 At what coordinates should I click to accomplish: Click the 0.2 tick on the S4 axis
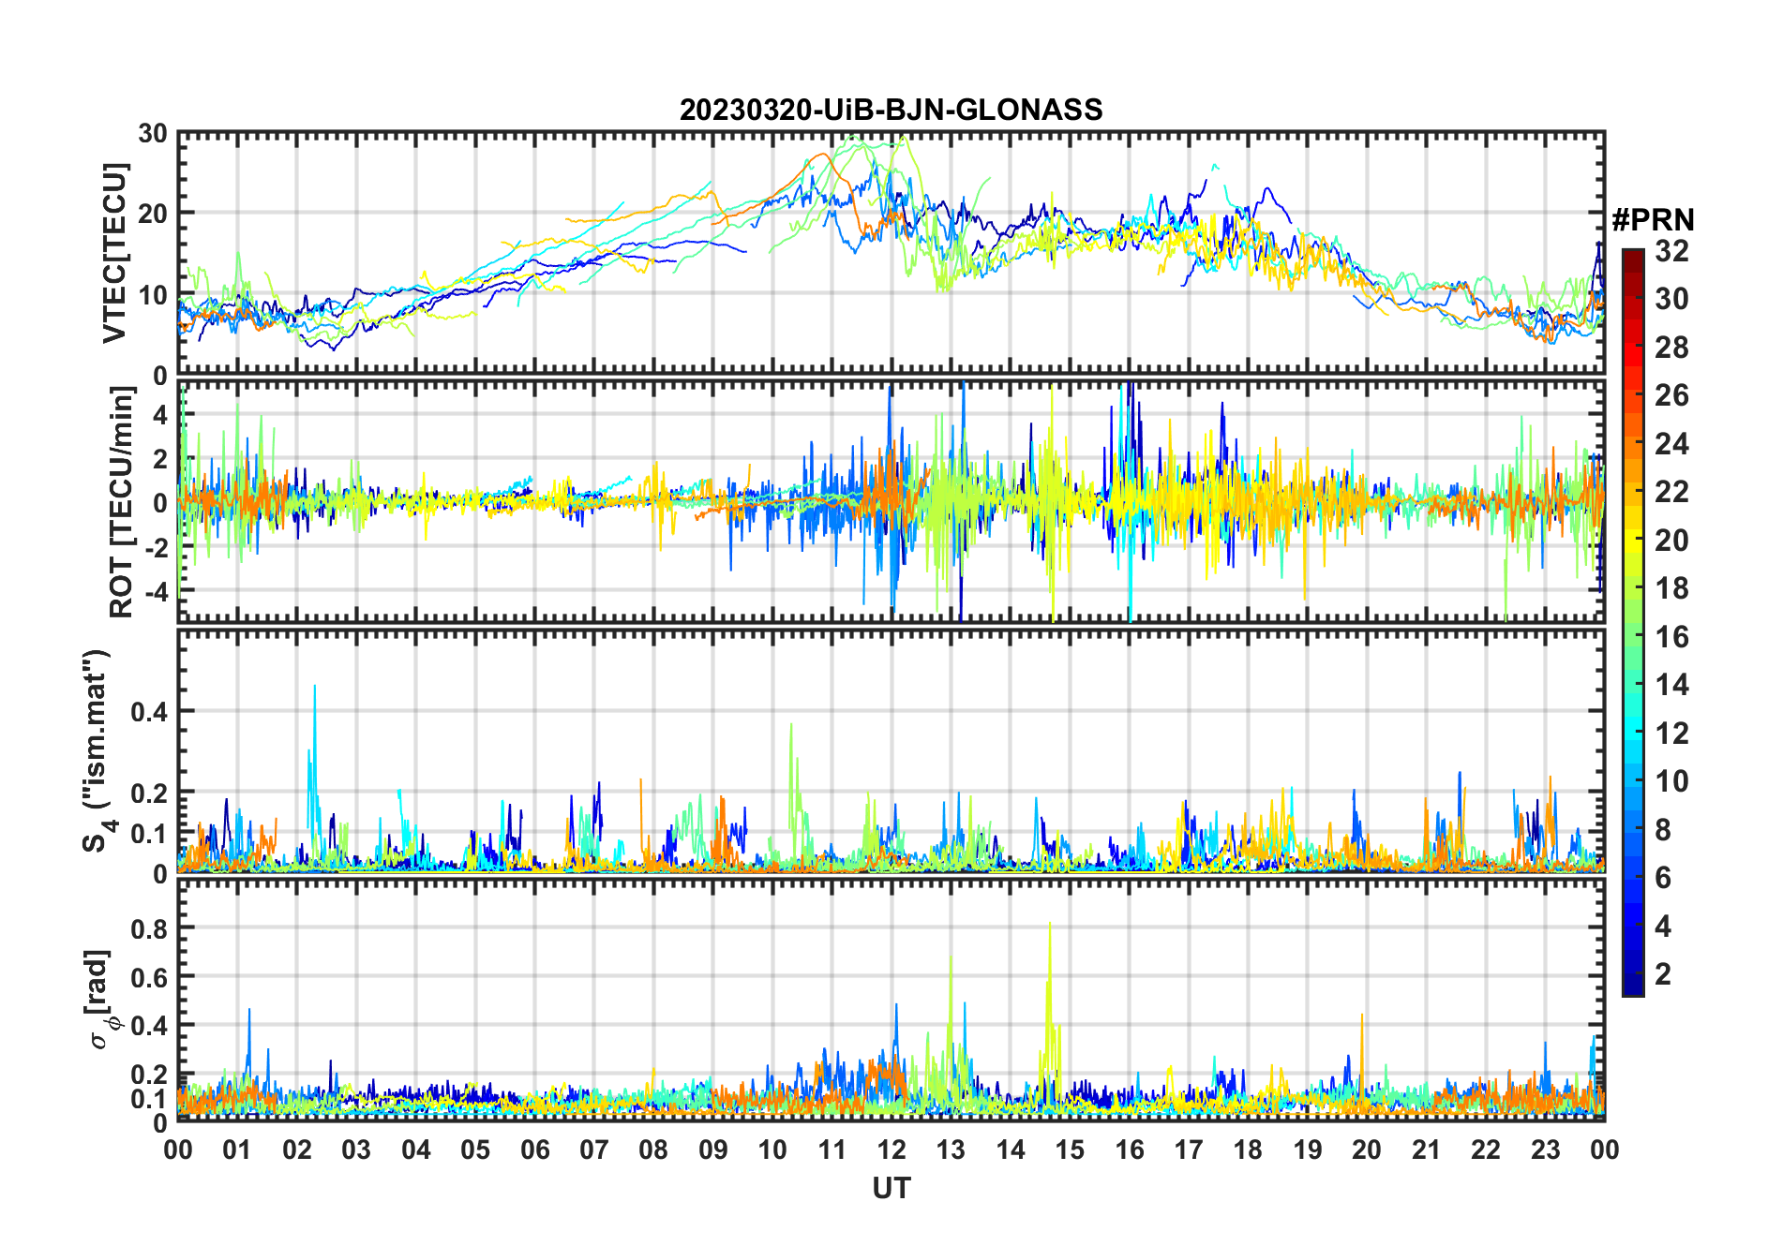149,793
